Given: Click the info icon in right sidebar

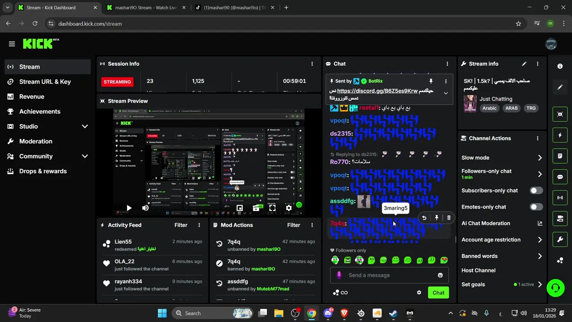Looking at the screenshot, I should pyautogui.click(x=560, y=66).
